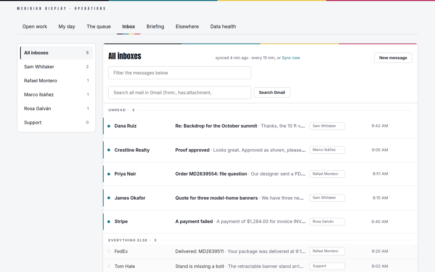Open the Sam Whitaker assignee box on Dana Ruiz's message
This screenshot has height=272, width=435.
click(x=327, y=126)
